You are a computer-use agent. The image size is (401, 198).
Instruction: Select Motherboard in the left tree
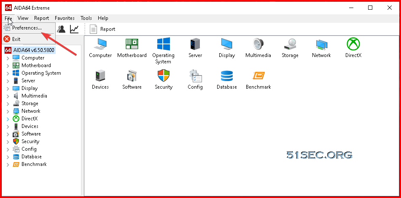click(x=36, y=65)
